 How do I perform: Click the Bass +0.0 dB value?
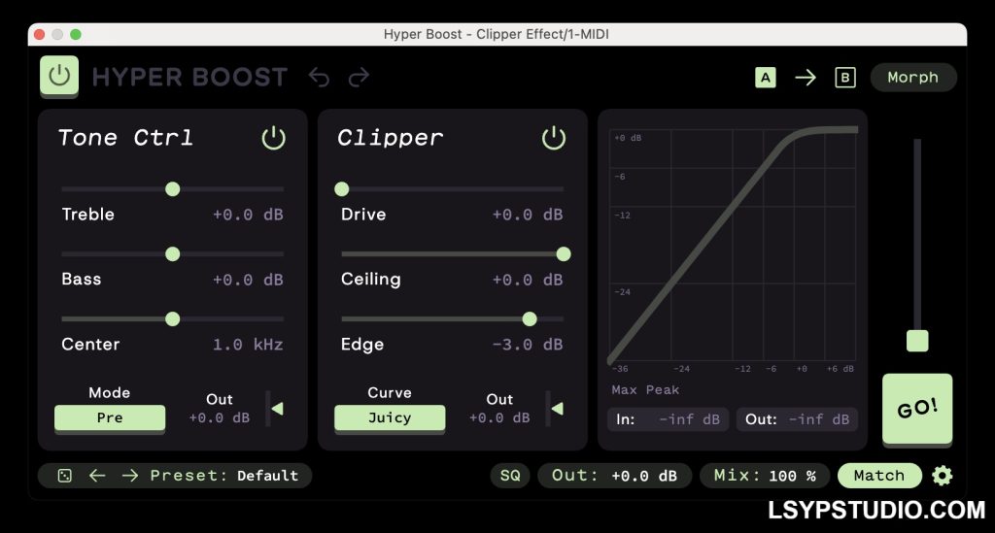tap(248, 280)
